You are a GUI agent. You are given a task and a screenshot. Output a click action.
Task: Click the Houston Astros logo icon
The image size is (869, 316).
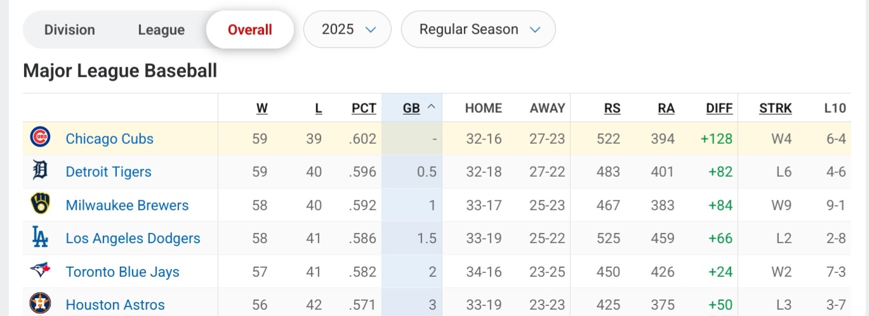(40, 304)
